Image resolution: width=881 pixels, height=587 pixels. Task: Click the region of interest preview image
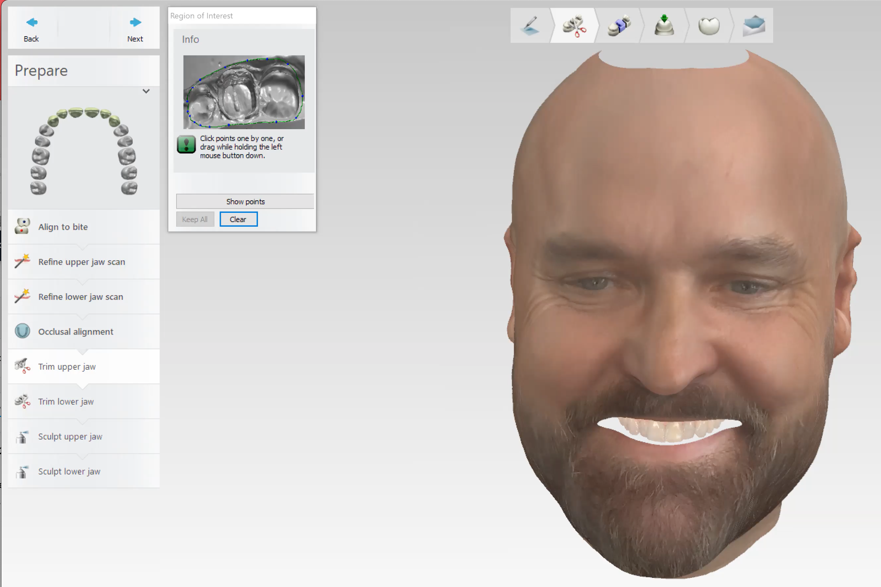[244, 92]
